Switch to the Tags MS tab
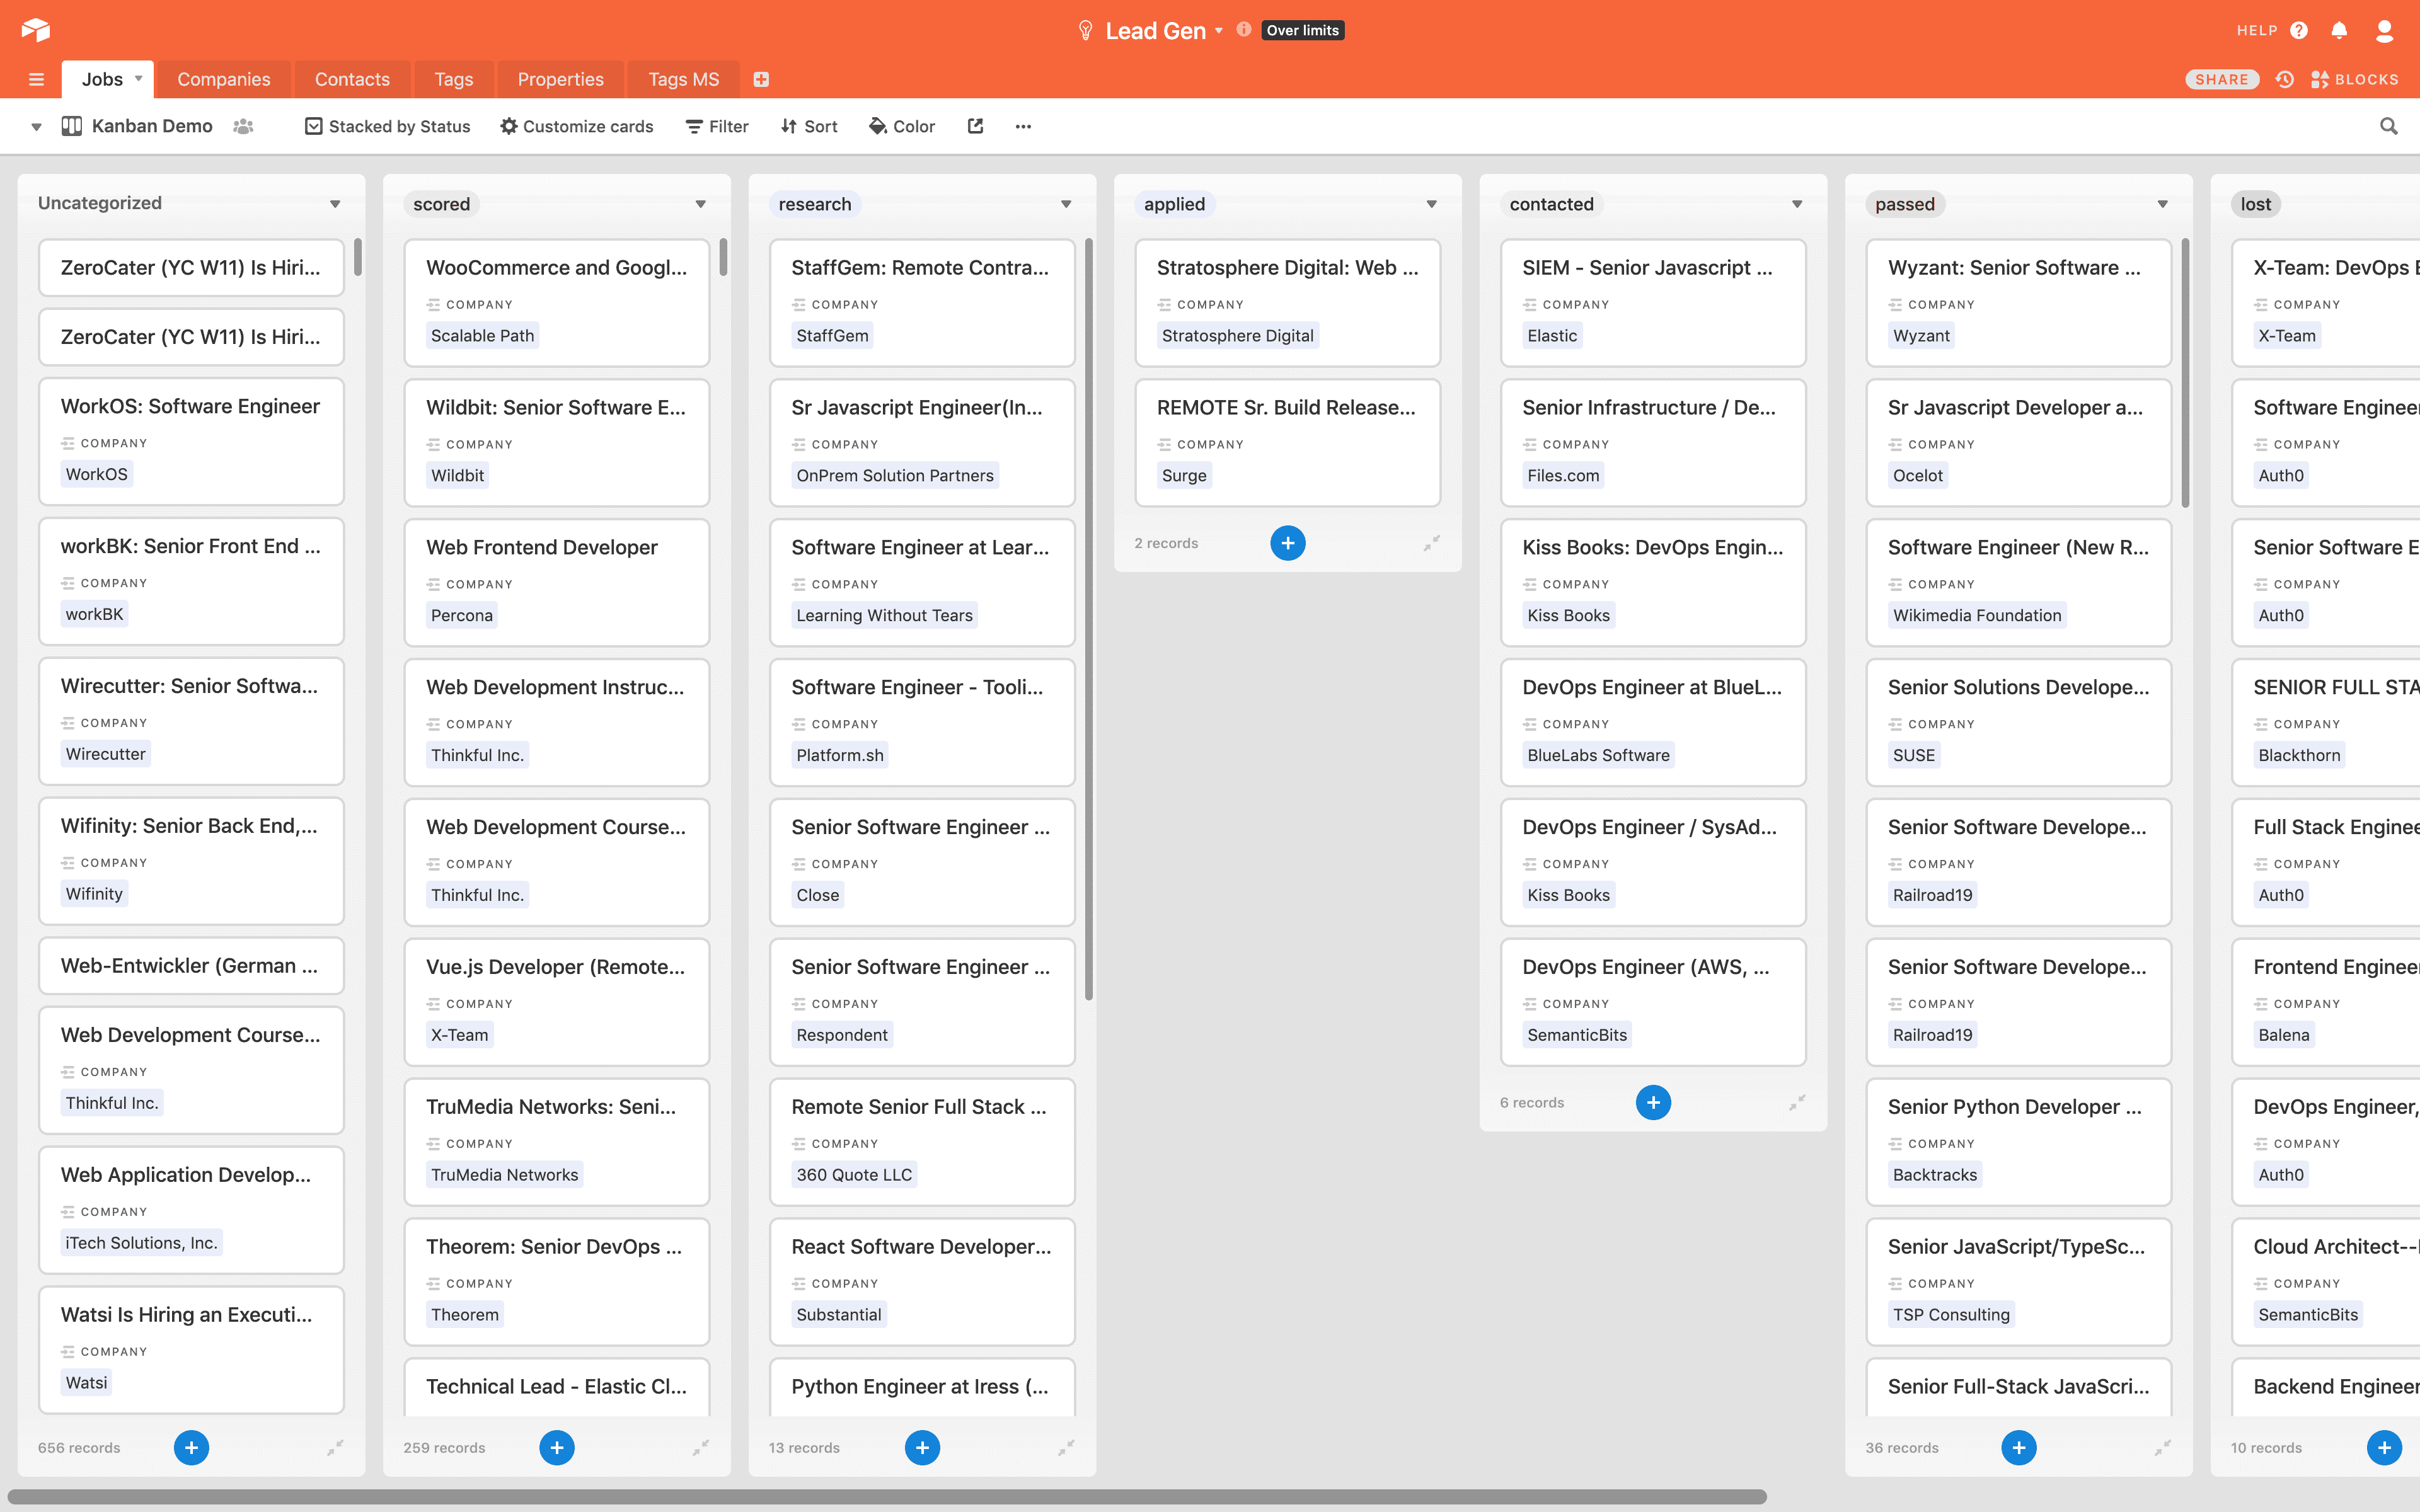The image size is (2420, 1512). 684,79
